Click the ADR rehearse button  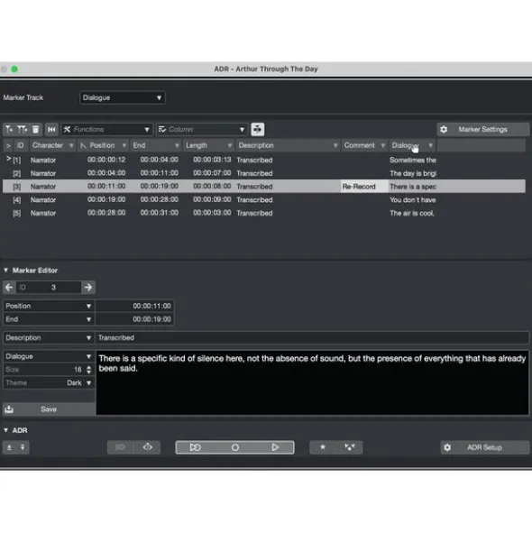(195, 447)
